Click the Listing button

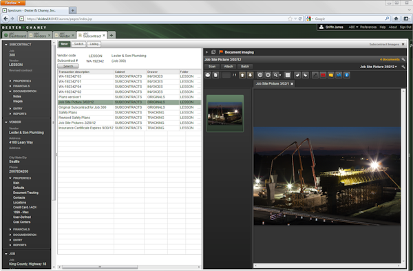(x=94, y=44)
